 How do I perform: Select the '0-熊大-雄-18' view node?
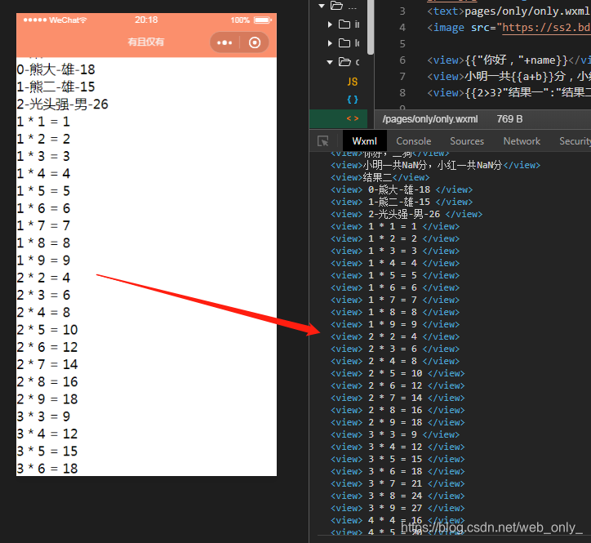402,189
